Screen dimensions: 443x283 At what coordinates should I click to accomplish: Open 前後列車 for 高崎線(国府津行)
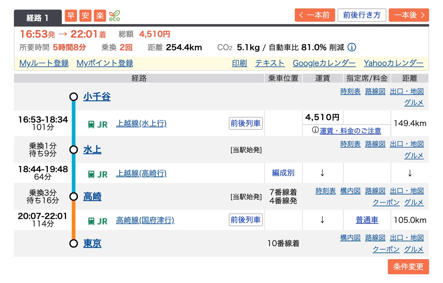[x=246, y=220]
